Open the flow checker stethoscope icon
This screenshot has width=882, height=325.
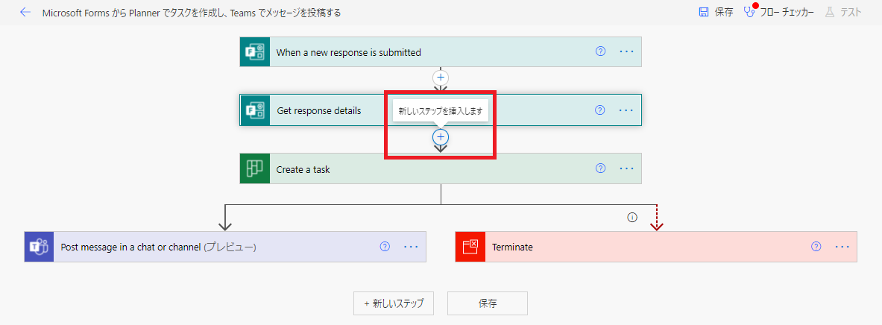click(750, 12)
